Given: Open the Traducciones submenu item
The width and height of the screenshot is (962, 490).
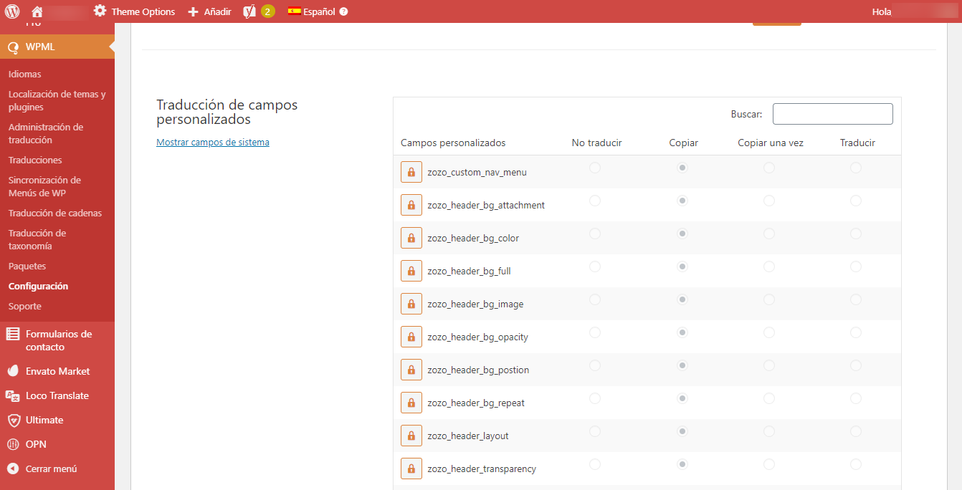Looking at the screenshot, I should [35, 160].
